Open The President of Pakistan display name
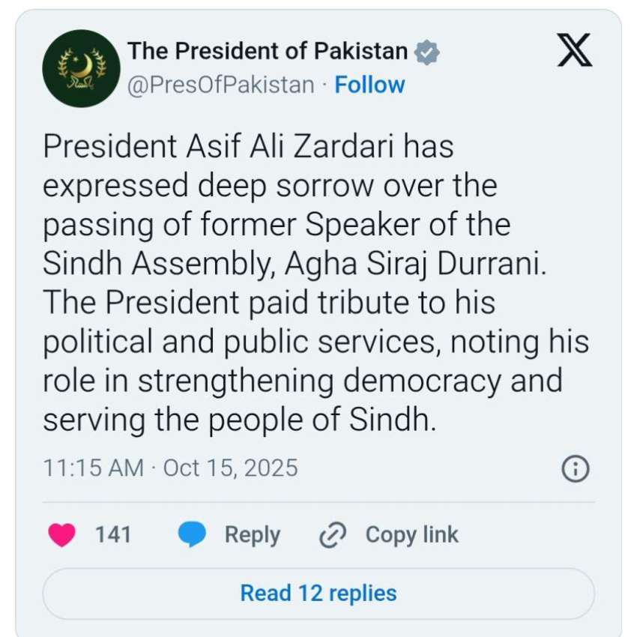 coord(268,52)
